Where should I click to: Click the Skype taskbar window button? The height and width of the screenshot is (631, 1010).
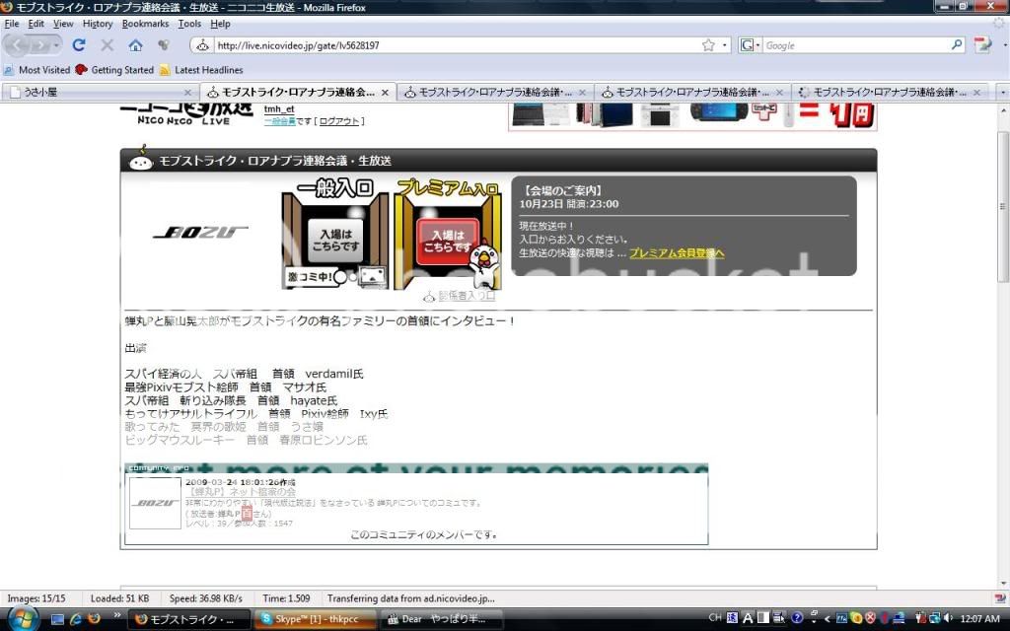pos(314,619)
